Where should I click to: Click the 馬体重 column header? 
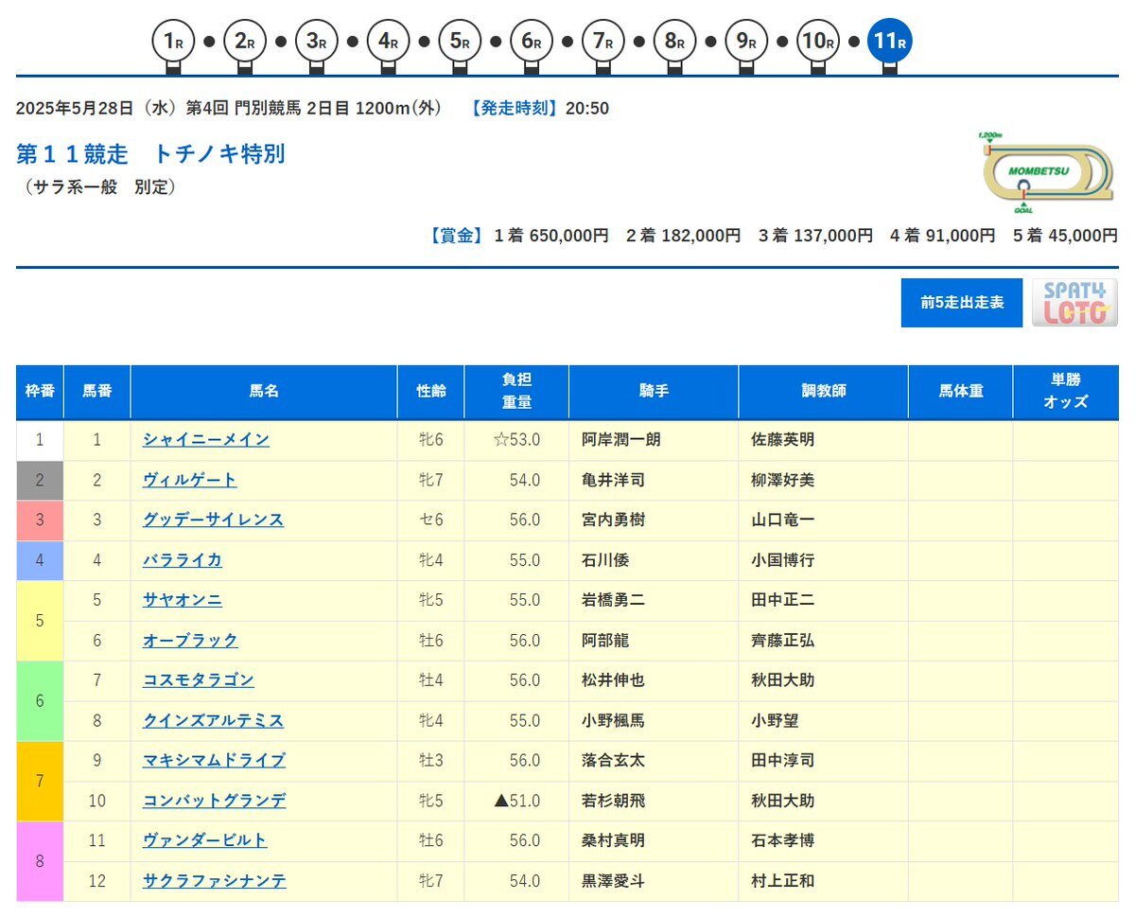961,392
